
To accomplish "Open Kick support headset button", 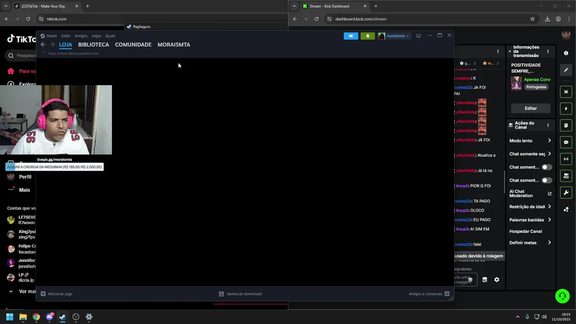I will 562,296.
